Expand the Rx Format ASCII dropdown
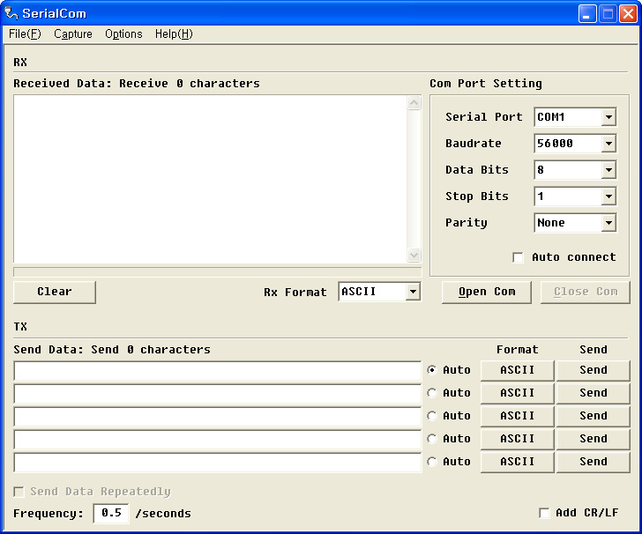This screenshot has width=642, height=534. [413, 292]
